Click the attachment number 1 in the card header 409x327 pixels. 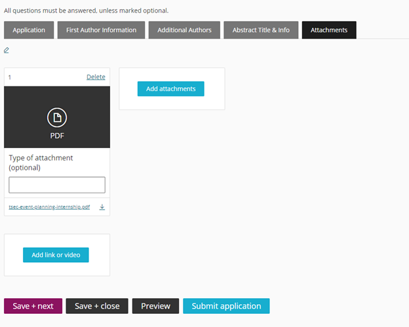[x=10, y=77]
